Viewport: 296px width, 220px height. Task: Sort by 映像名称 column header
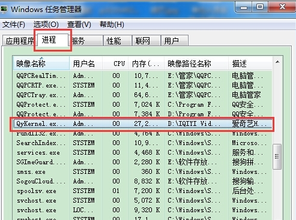[41, 64]
